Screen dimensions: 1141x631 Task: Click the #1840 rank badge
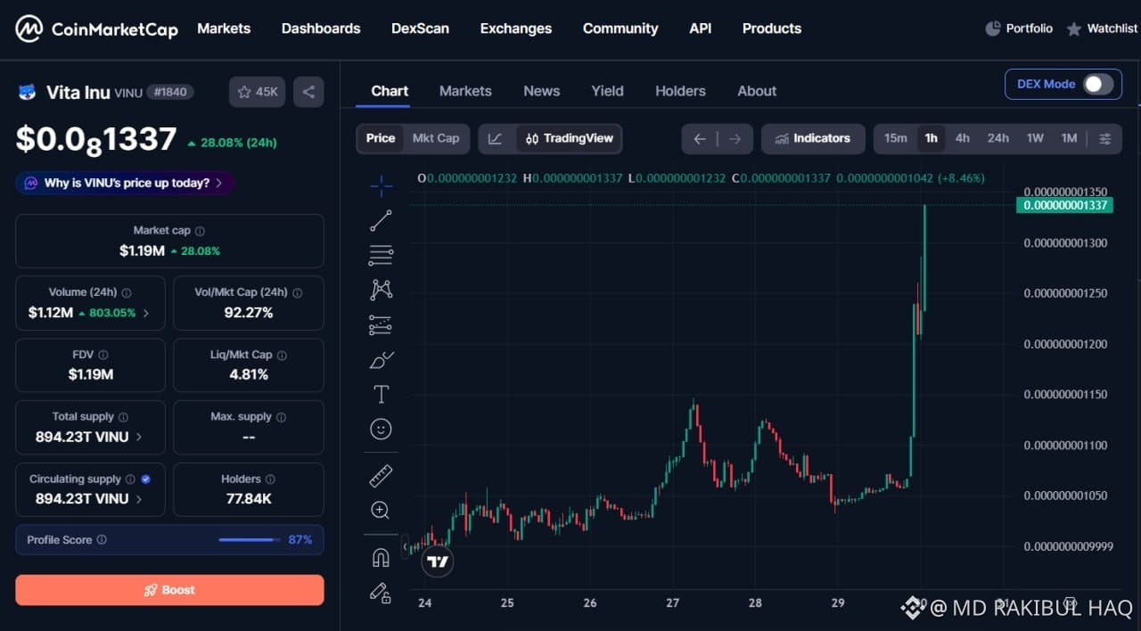(x=170, y=92)
